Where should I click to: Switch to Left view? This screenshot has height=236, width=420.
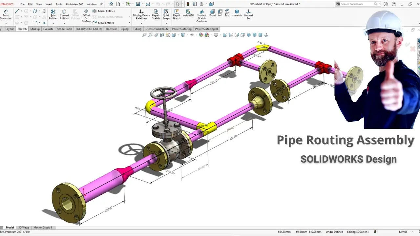pos(220,13)
